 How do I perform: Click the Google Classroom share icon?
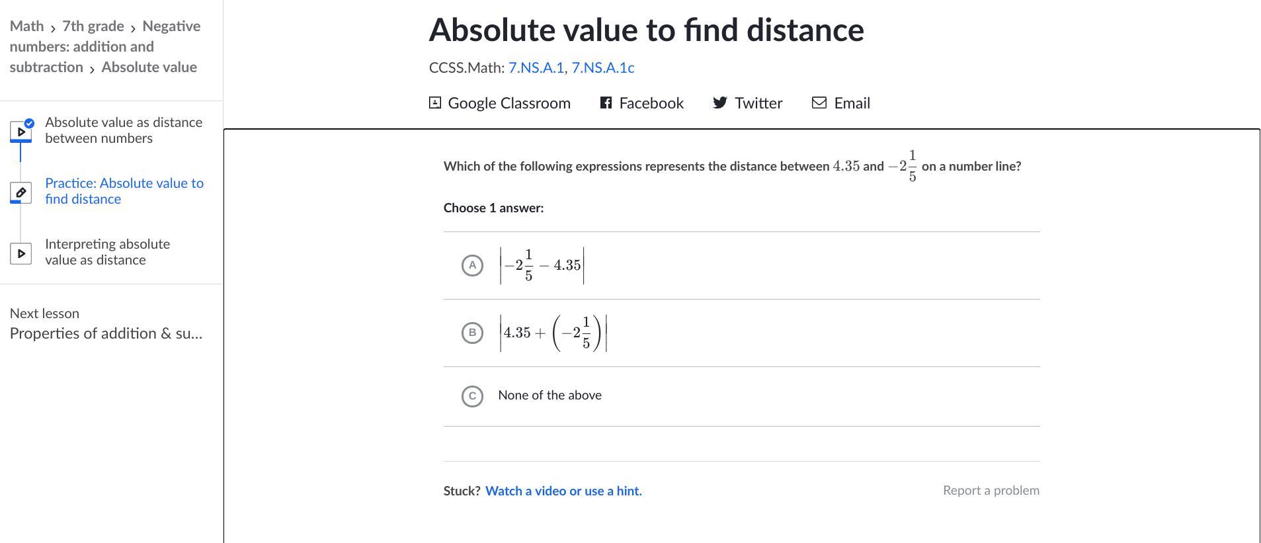435,103
